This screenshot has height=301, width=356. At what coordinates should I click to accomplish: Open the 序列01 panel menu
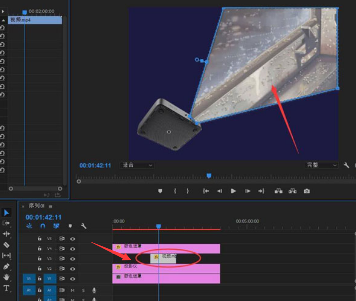click(50, 206)
